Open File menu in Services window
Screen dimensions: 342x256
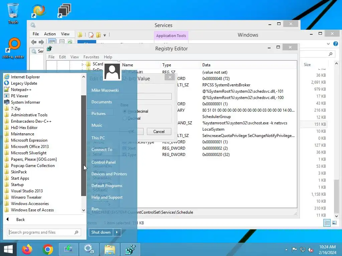(36, 34)
